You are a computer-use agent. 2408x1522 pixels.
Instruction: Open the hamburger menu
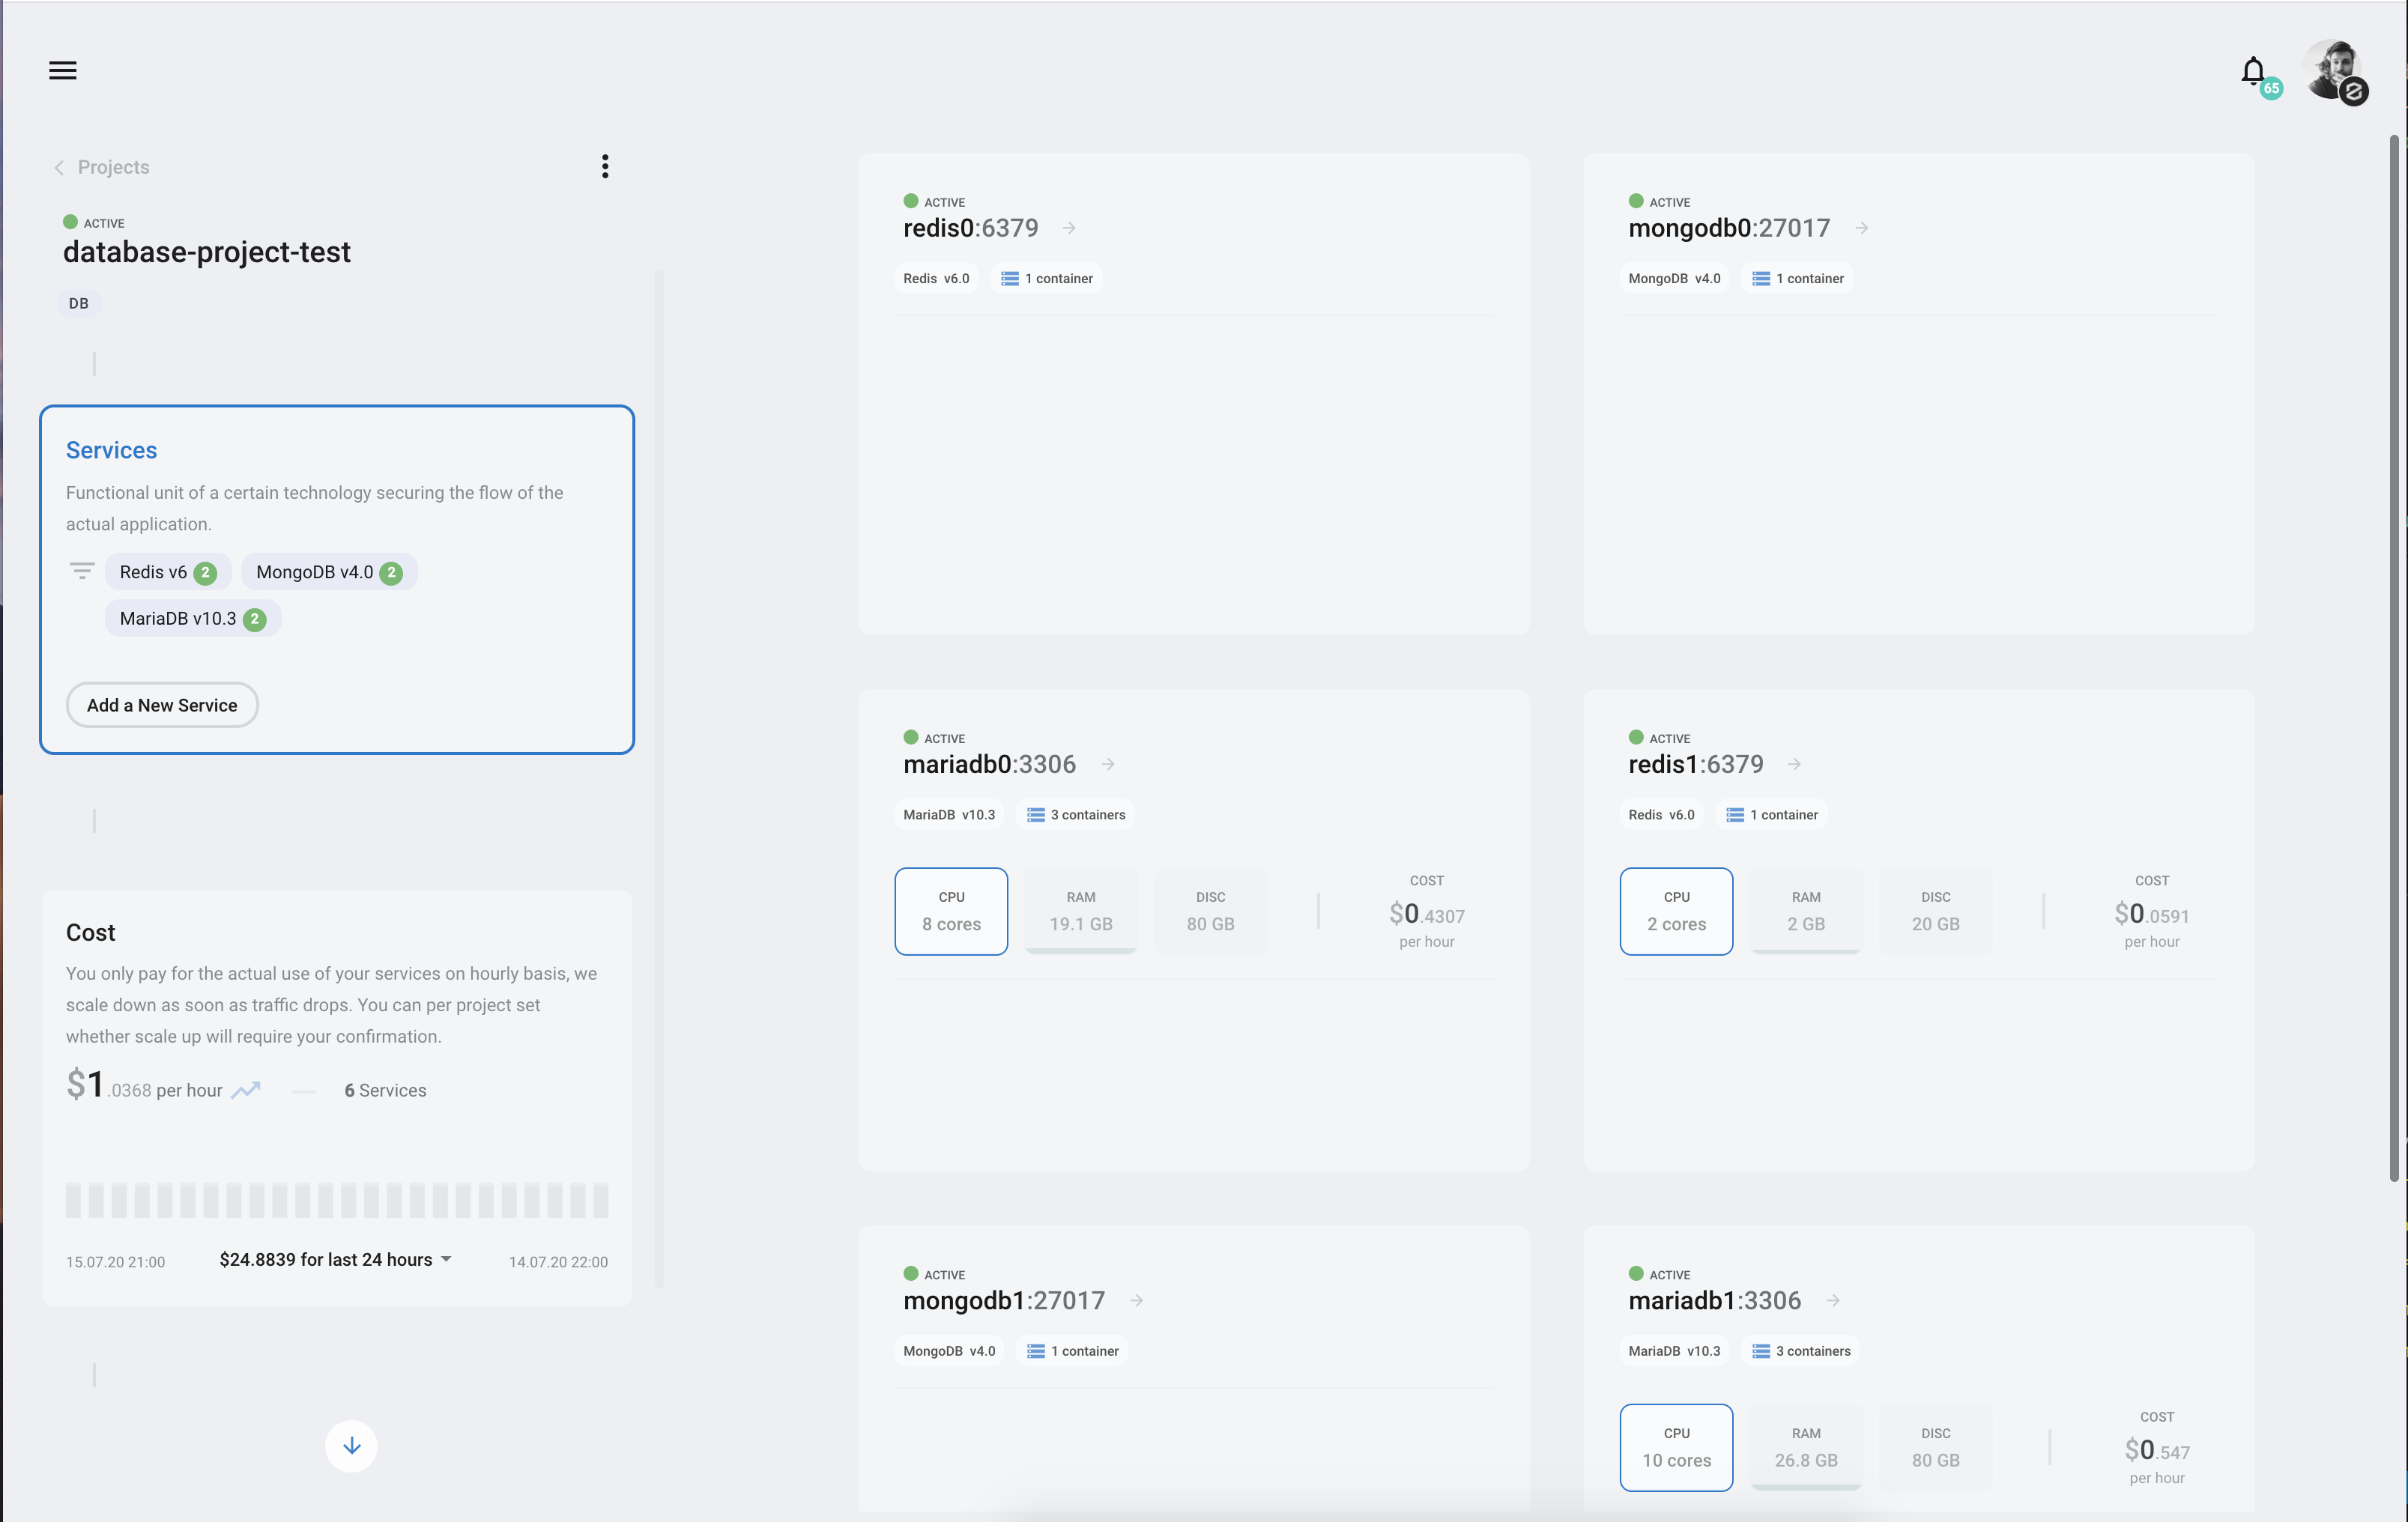(x=63, y=70)
